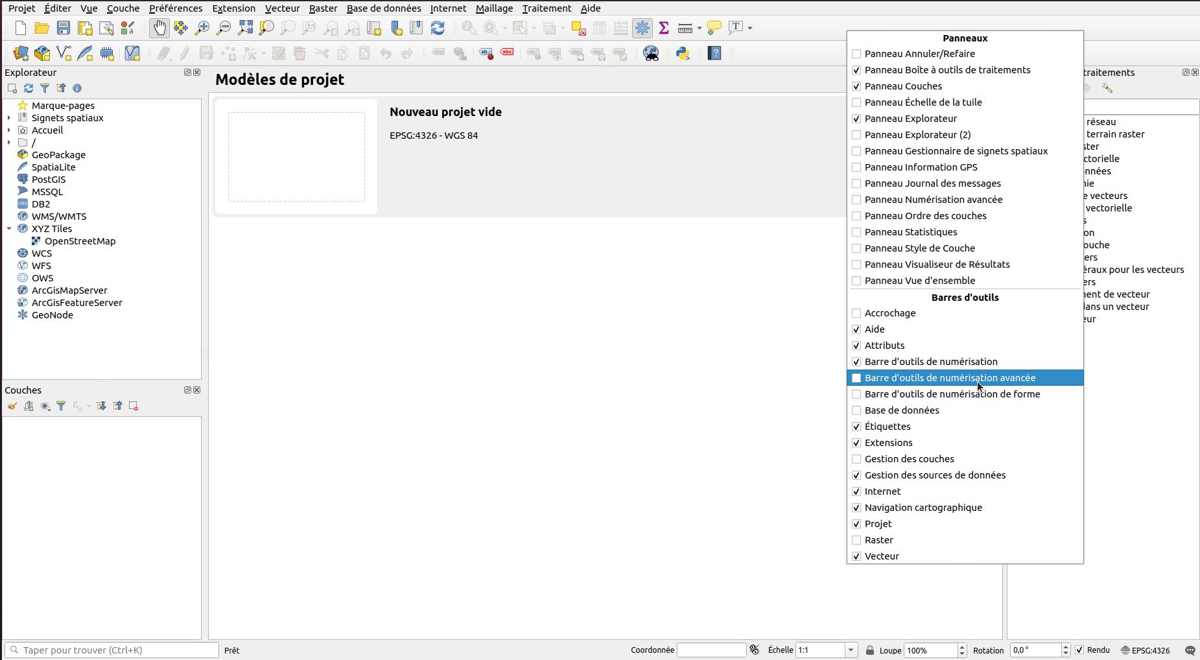This screenshot has height=660, width=1200.
Task: Uncheck Panneau Couches in the panels list
Action: pyautogui.click(x=856, y=86)
